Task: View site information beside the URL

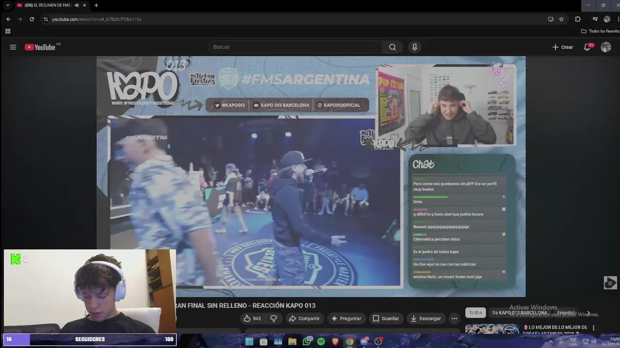Action: (46, 19)
